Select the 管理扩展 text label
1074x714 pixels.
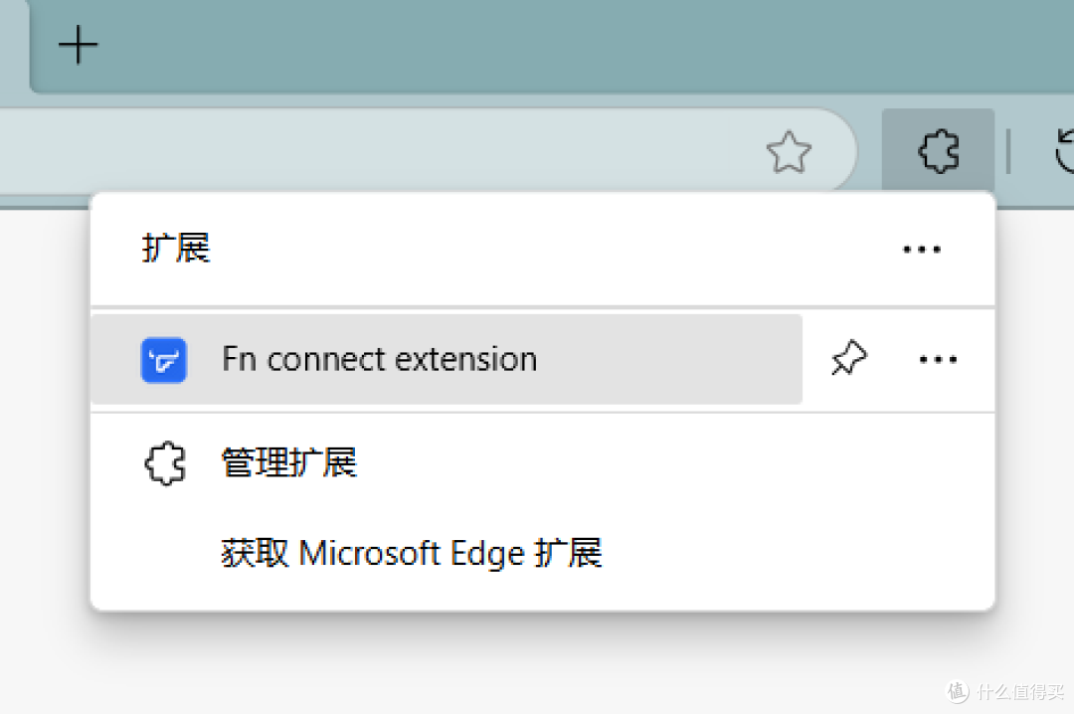(288, 461)
